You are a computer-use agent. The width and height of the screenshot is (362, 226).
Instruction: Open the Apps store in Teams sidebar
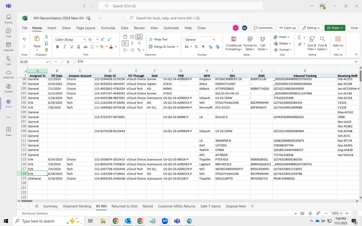point(8,131)
